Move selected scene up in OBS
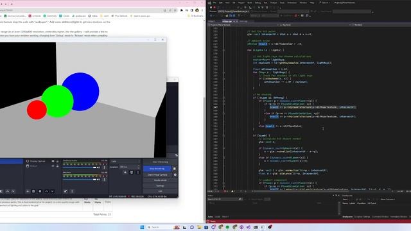The height and width of the screenshot is (231, 411). point(8,191)
